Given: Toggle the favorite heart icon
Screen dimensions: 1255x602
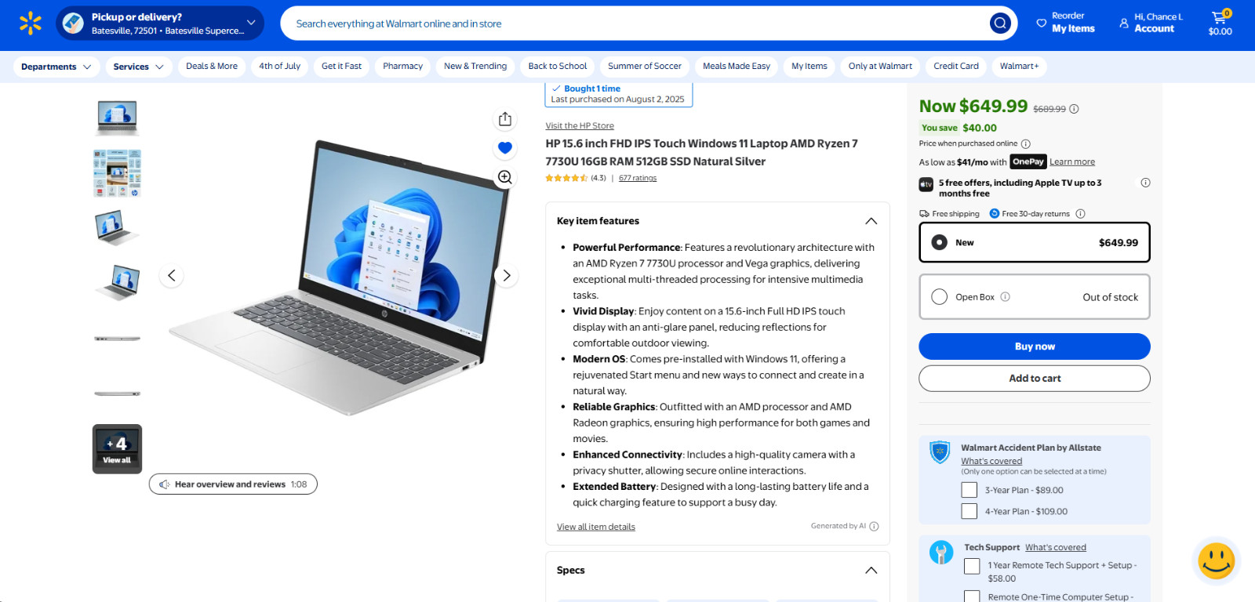Looking at the screenshot, I should click(x=505, y=147).
